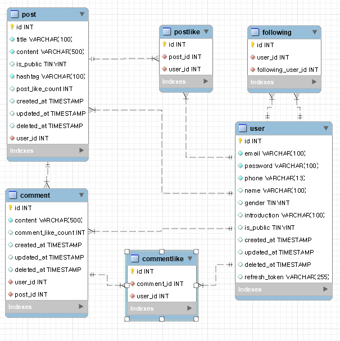Collapse the user table via header arrow
Viewport: 340px width, 341px height.
pos(326,128)
